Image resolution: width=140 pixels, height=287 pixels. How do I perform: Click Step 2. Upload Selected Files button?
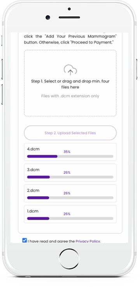(70, 133)
